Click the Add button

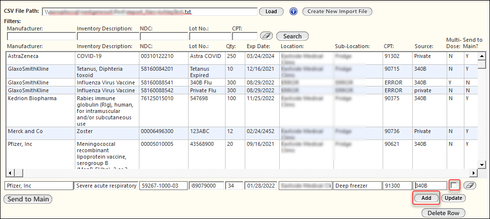[x=426, y=198]
